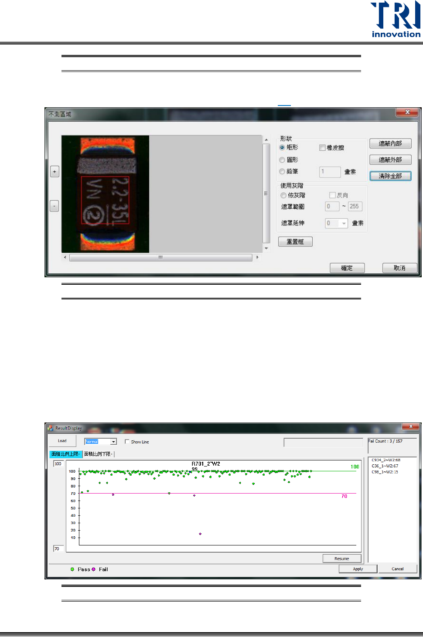This screenshot has width=423, height=637.
Task: Cancel the dialog with the 取消 button
Action: click(x=399, y=268)
